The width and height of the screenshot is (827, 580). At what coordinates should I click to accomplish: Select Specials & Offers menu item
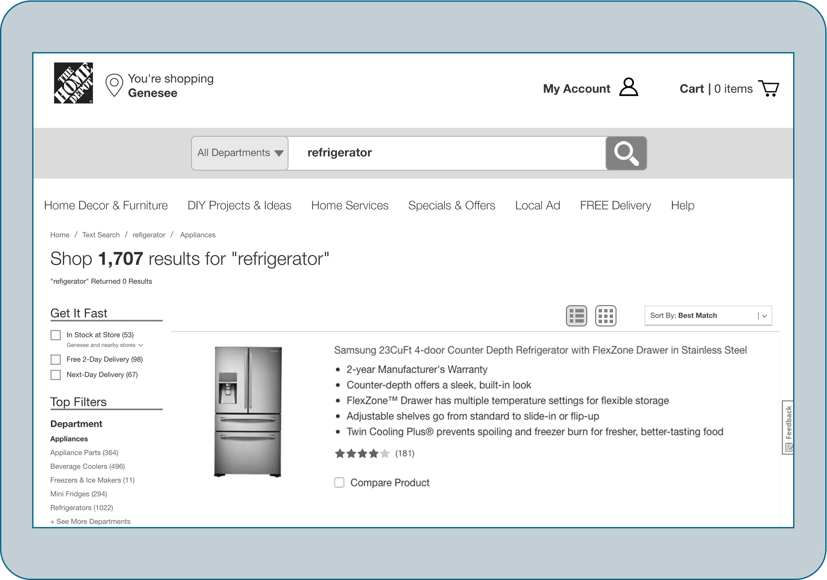pos(452,204)
